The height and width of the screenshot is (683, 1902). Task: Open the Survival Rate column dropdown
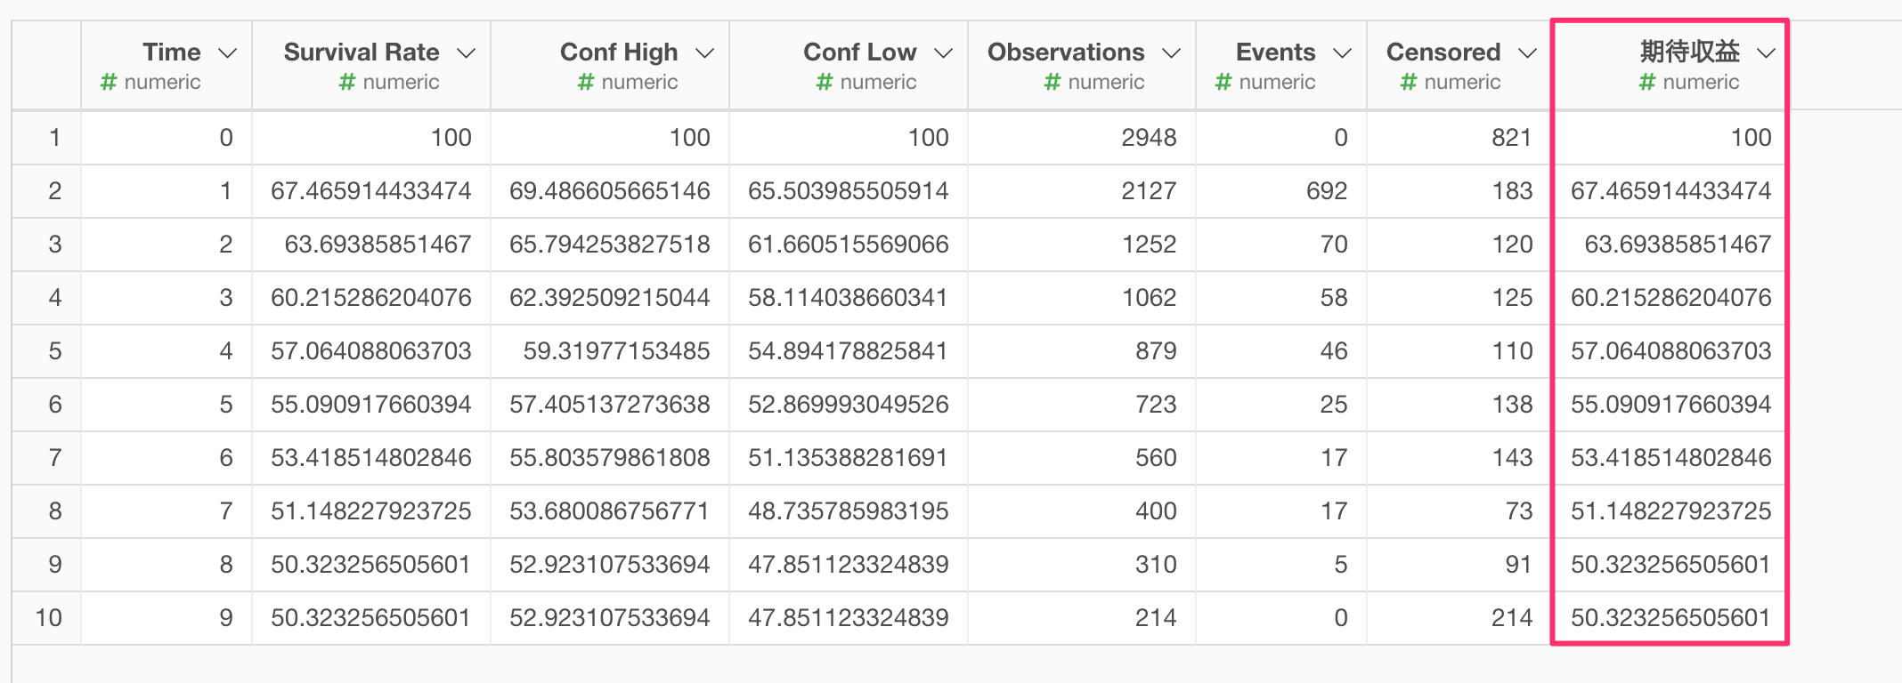click(x=467, y=53)
